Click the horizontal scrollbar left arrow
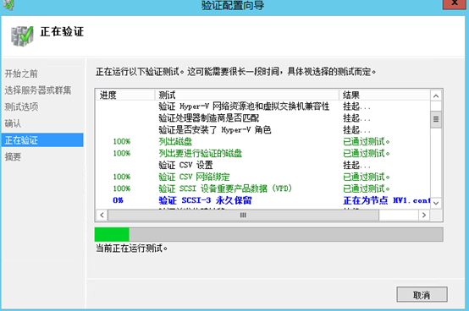 [x=102, y=215]
